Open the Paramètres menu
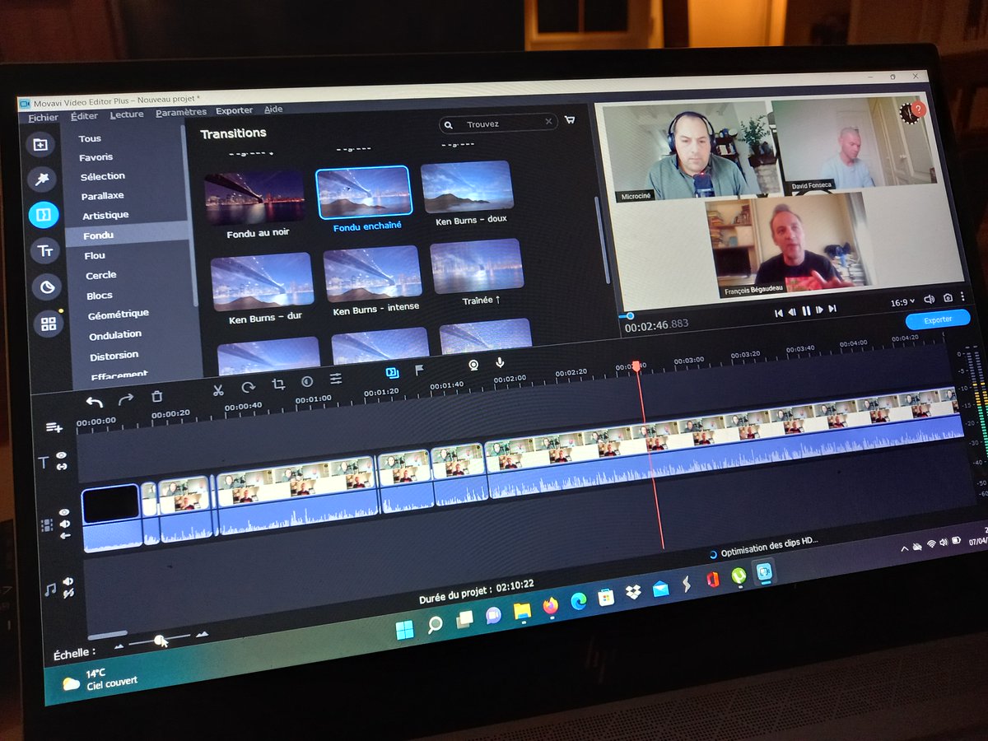This screenshot has width=988, height=741. click(x=181, y=112)
